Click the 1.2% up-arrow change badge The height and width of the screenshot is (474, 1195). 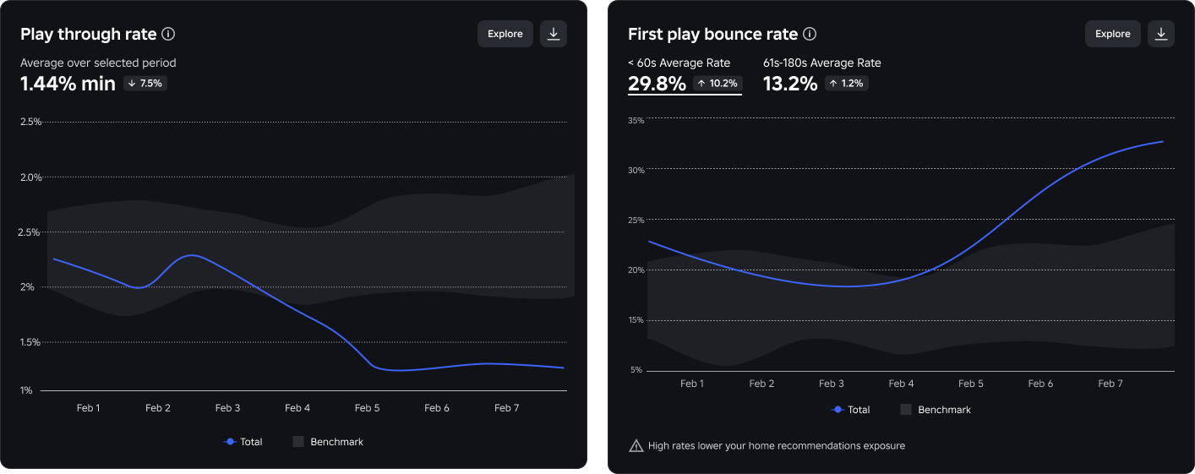(x=847, y=84)
